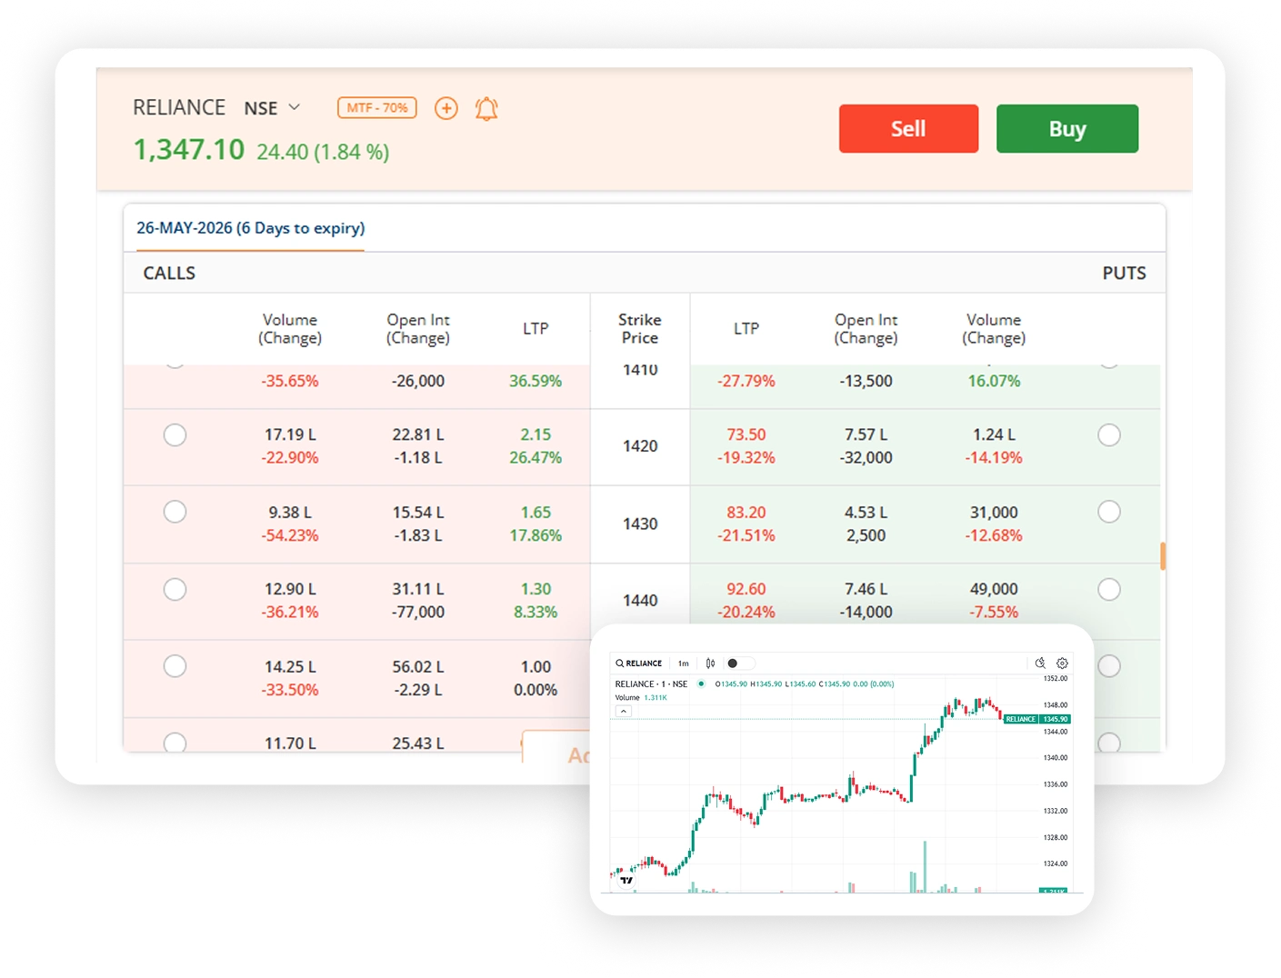Select put radio for strike 1420
The height and width of the screenshot is (978, 1281).
[1109, 435]
